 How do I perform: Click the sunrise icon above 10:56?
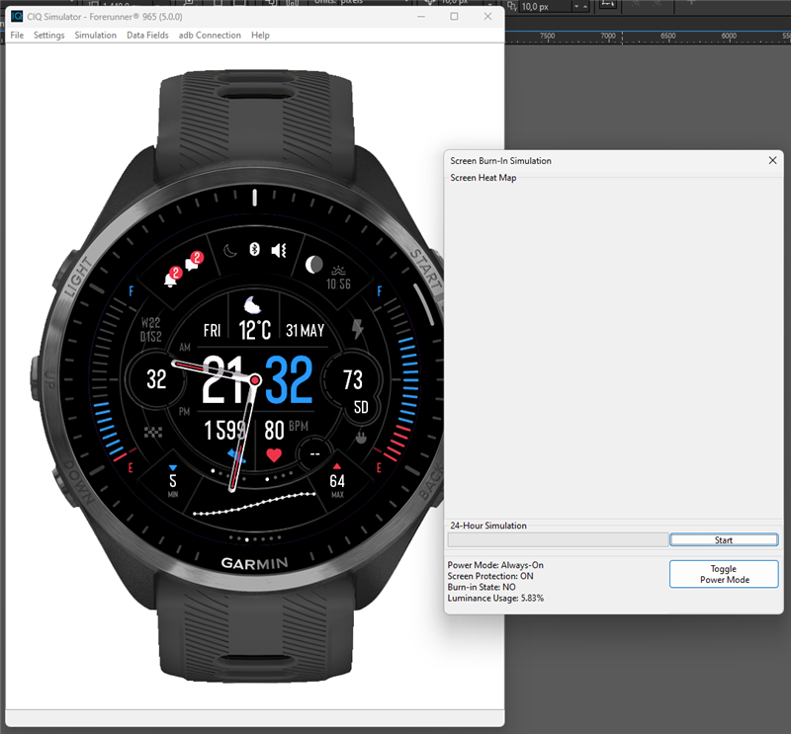(x=338, y=271)
